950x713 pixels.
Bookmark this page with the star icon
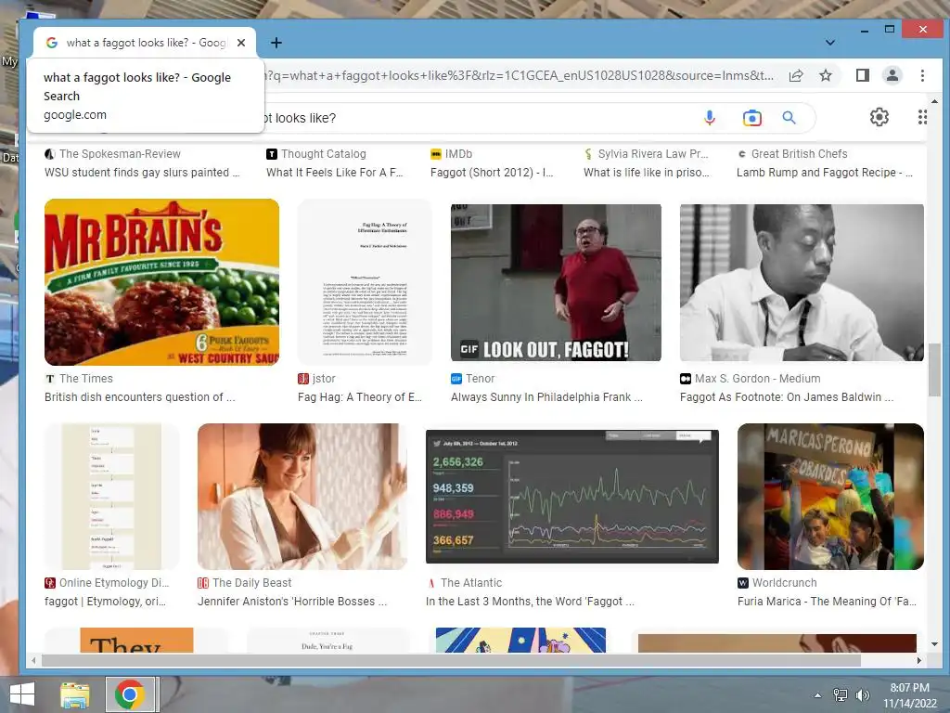coord(826,76)
